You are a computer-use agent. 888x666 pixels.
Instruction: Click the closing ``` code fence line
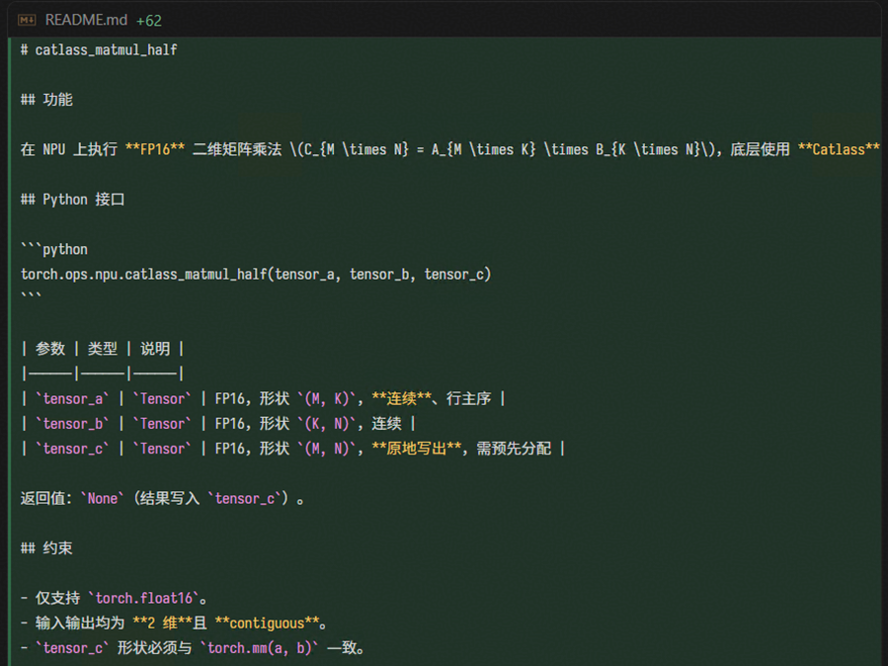tap(32, 295)
